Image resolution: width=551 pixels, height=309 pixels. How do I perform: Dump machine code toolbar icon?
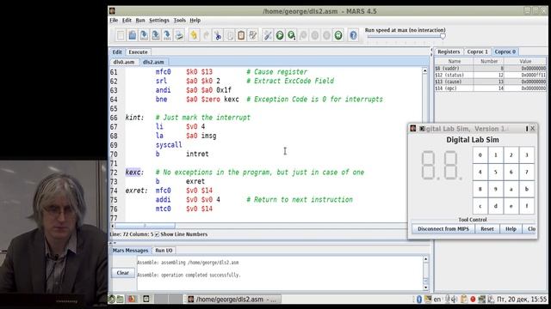click(167, 35)
